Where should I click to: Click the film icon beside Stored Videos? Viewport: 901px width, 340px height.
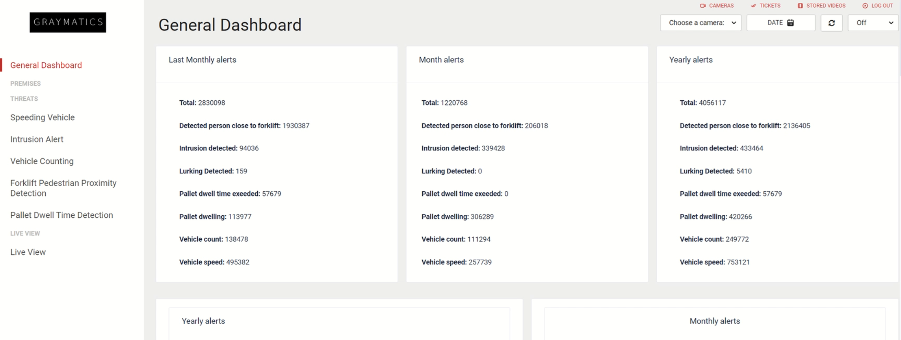point(800,6)
